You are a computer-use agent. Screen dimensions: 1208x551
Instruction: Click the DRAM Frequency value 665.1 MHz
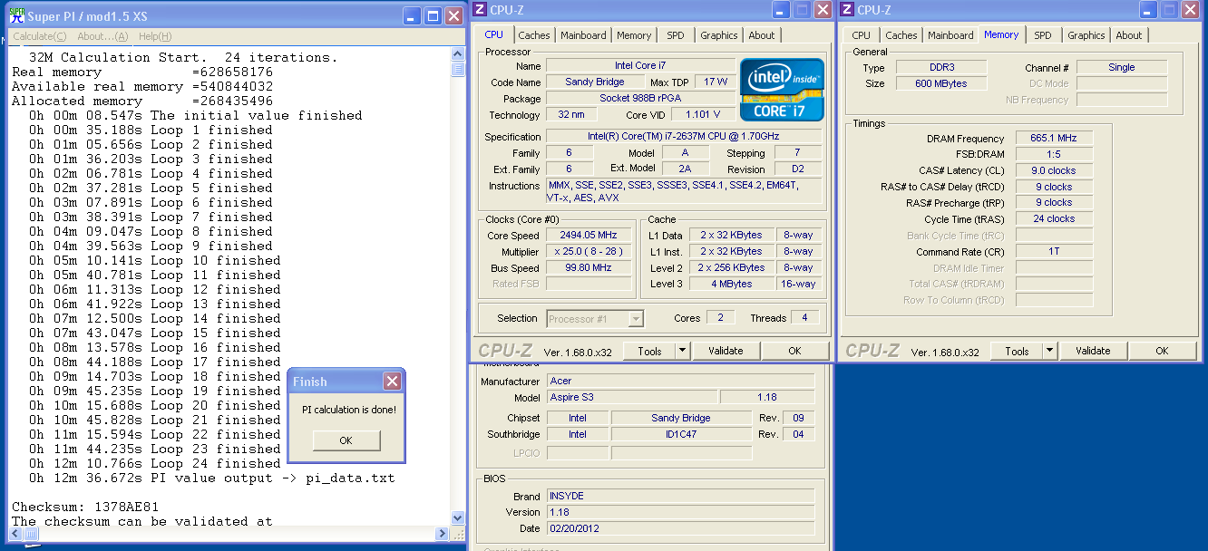click(1054, 139)
